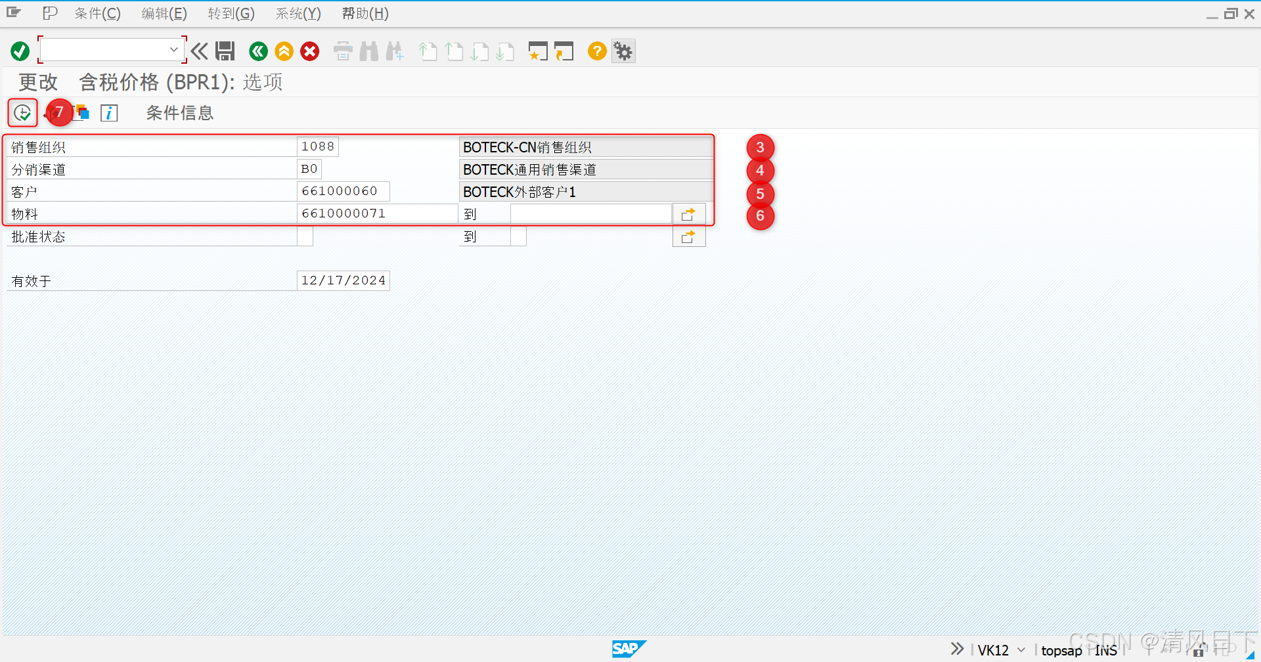Click the topsap system name in status bar
The image size is (1261, 662).
click(x=1061, y=650)
